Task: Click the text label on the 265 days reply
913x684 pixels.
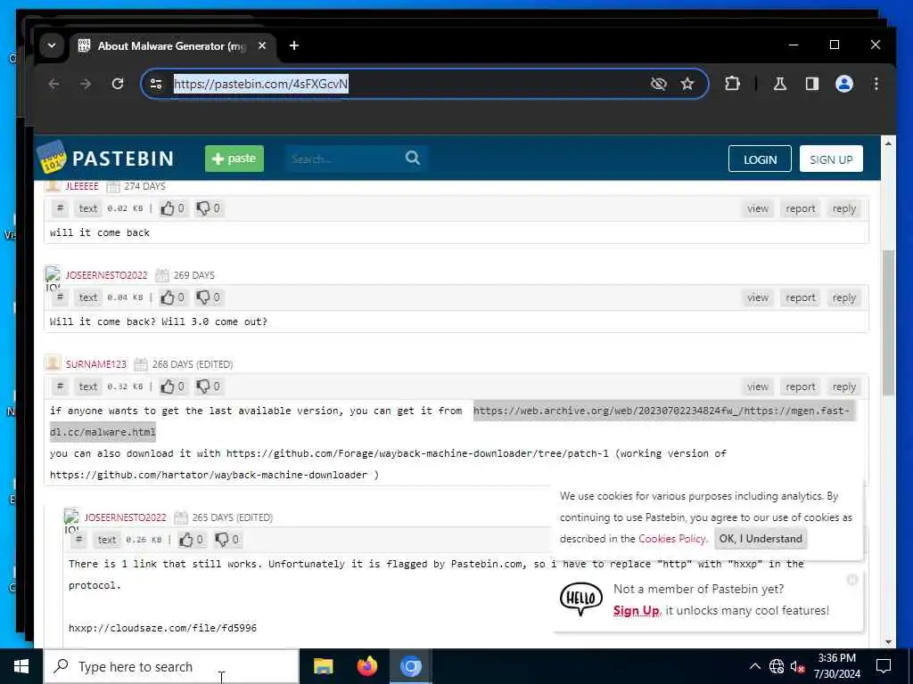Action: [x=107, y=539]
